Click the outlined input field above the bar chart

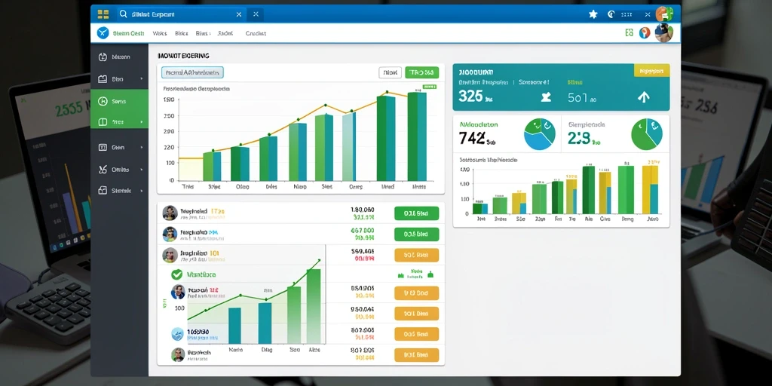[192, 73]
